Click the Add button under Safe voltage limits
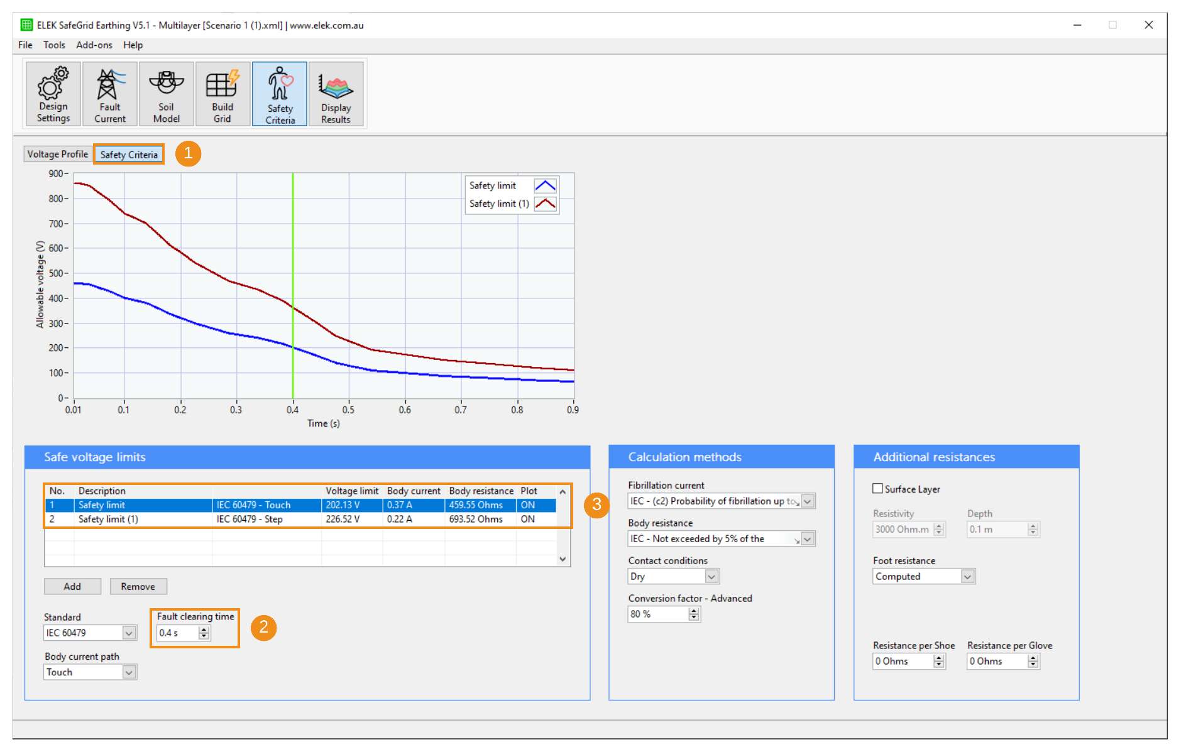Screen dimensions: 1181x752 [72, 586]
